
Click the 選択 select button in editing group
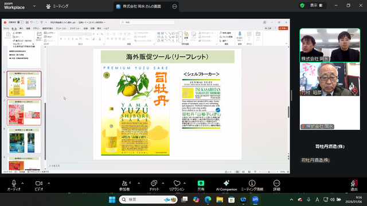(224, 41)
